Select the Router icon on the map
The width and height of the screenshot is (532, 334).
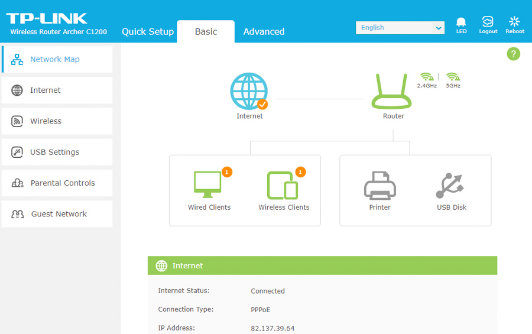[x=391, y=91]
